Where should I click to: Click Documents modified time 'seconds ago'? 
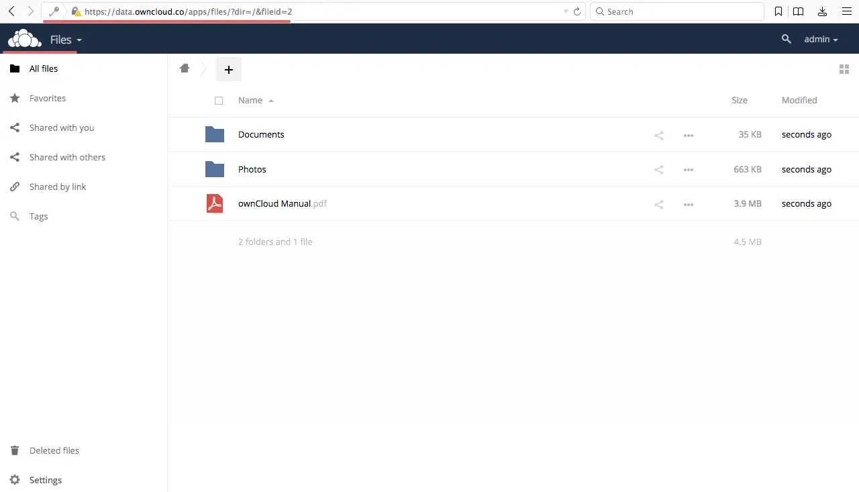pos(807,134)
